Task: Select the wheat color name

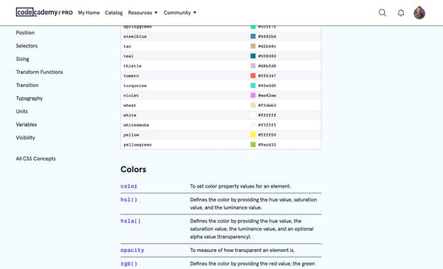Action: tap(130, 105)
